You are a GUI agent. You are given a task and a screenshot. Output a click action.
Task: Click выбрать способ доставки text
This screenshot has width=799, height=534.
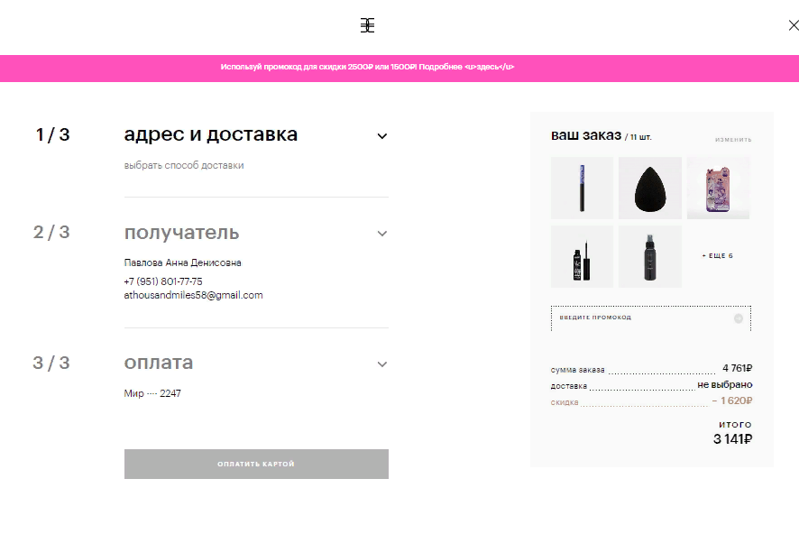(184, 166)
